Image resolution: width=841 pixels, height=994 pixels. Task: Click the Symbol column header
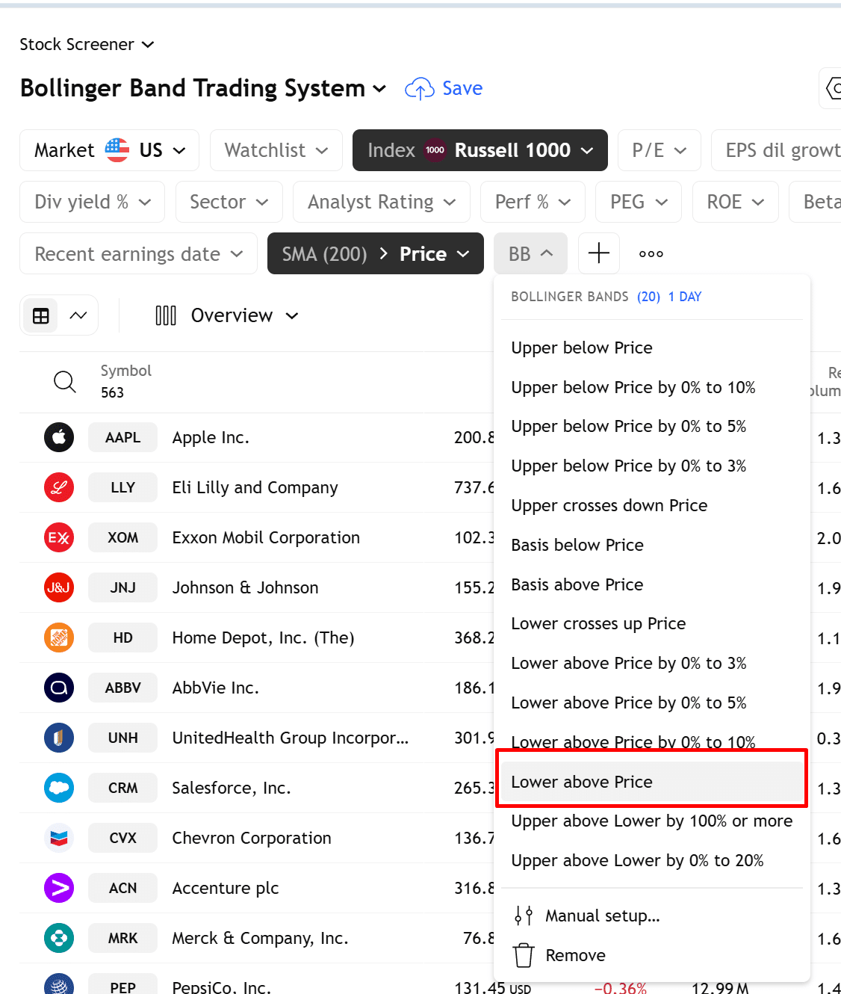tap(126, 371)
